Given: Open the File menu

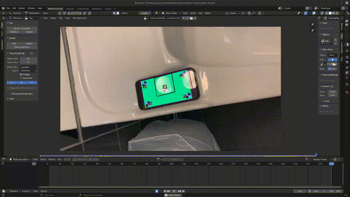Looking at the screenshot, I should click(14, 8).
